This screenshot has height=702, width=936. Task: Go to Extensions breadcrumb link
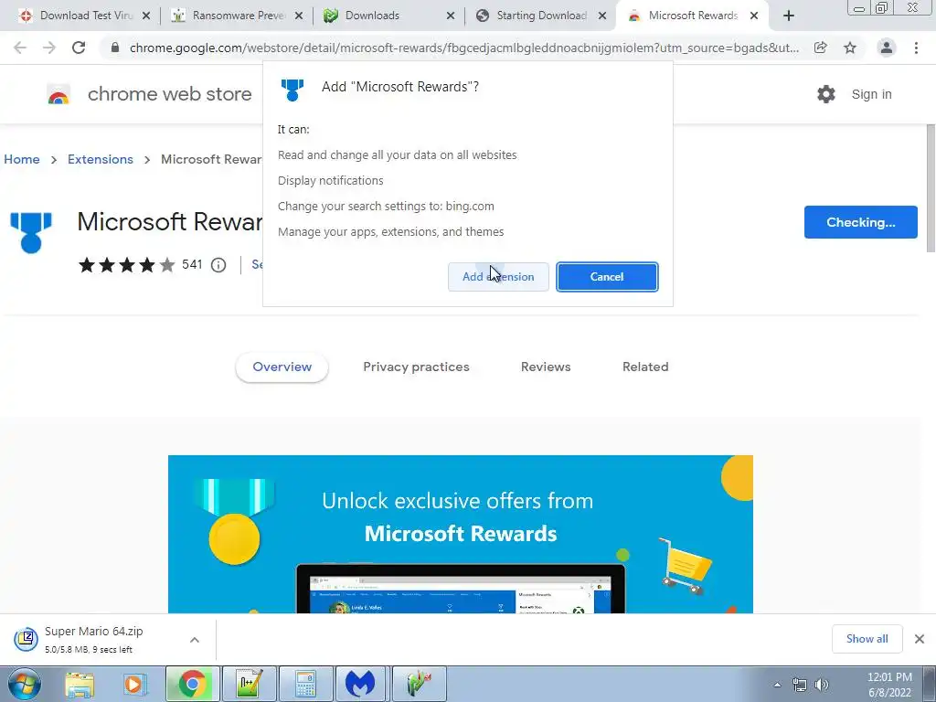[101, 159]
